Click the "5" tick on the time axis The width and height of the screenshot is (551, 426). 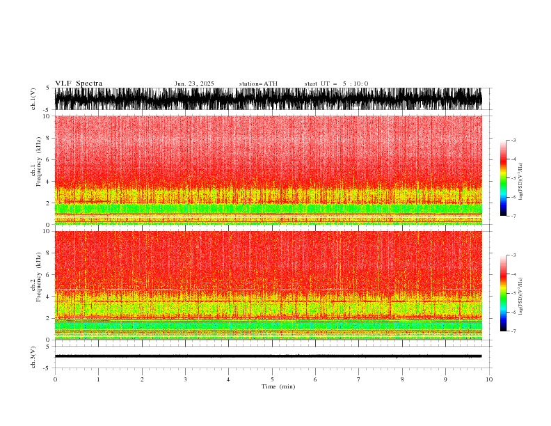[x=272, y=379]
